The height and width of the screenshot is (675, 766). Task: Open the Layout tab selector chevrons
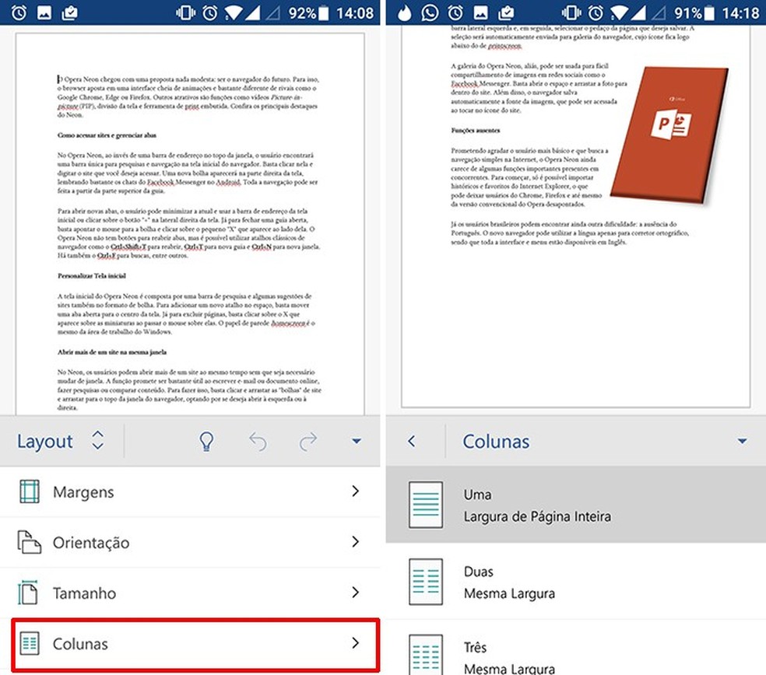coord(98,441)
